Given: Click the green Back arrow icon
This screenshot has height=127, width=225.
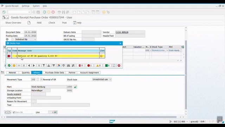Looking at the screenshot, I should click(44, 12).
